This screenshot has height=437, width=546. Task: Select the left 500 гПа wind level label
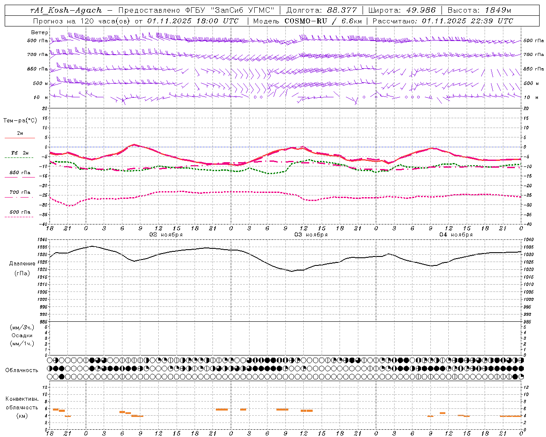pyautogui.click(x=38, y=41)
